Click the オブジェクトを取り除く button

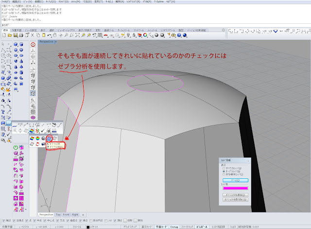point(235,200)
